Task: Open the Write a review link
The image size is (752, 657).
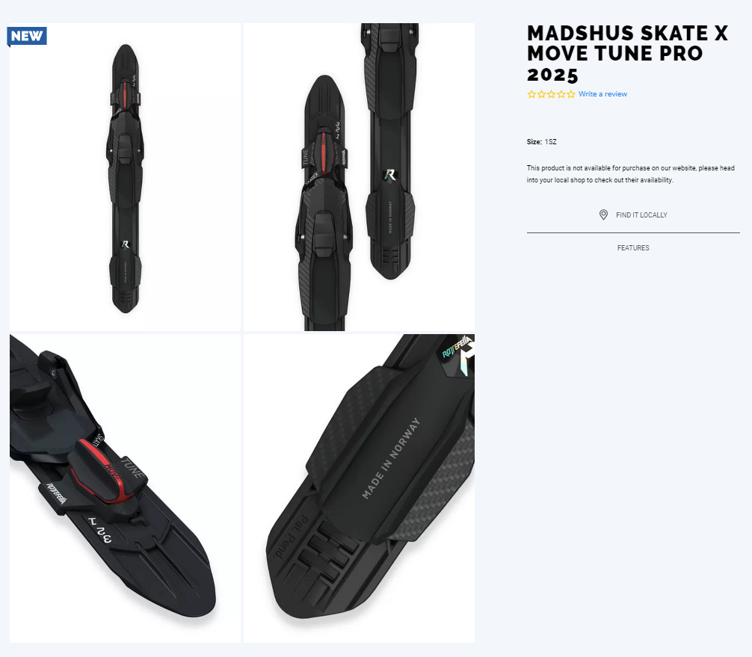Action: [602, 94]
